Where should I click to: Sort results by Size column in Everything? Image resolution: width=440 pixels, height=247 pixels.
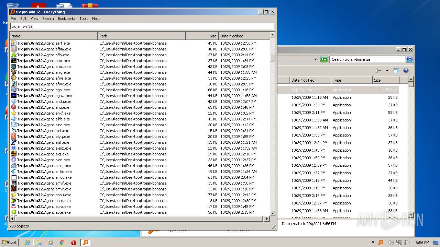[x=202, y=36]
